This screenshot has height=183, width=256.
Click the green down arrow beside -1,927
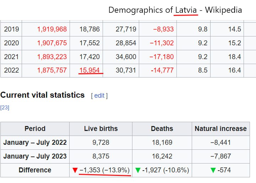click(138, 170)
